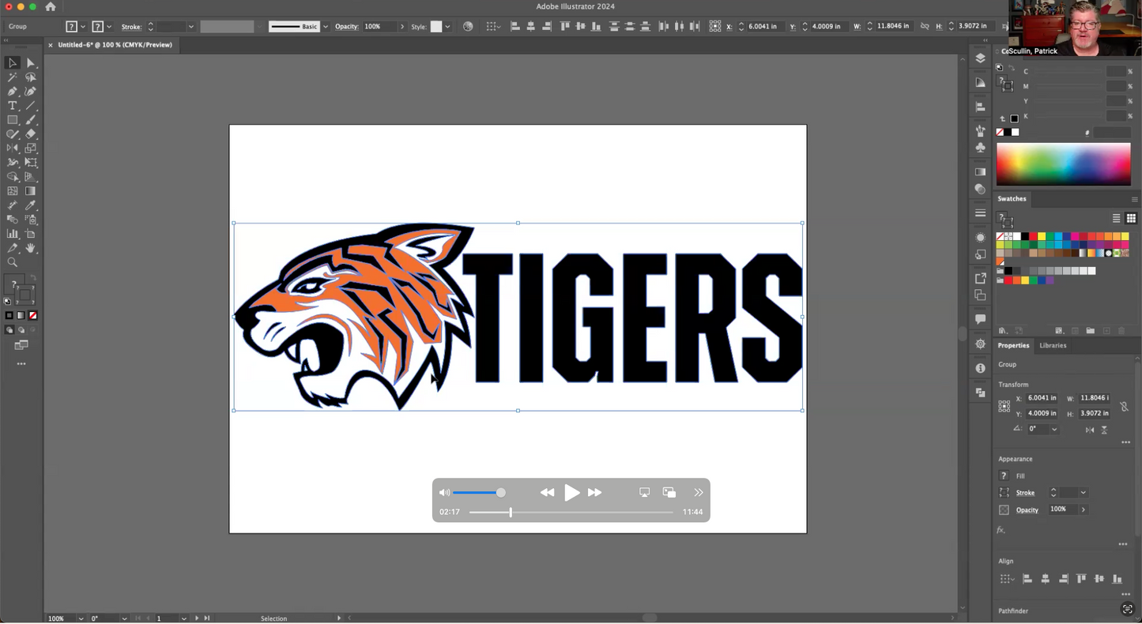This screenshot has width=1142, height=624.
Task: Select the Untitled-6 document tab
Action: [x=115, y=45]
